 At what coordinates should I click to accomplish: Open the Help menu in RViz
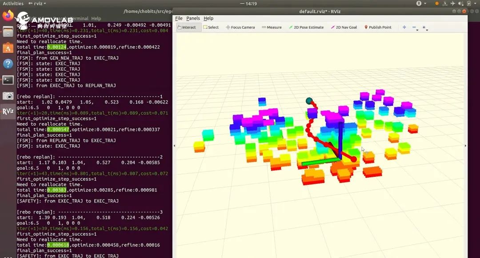[208, 18]
